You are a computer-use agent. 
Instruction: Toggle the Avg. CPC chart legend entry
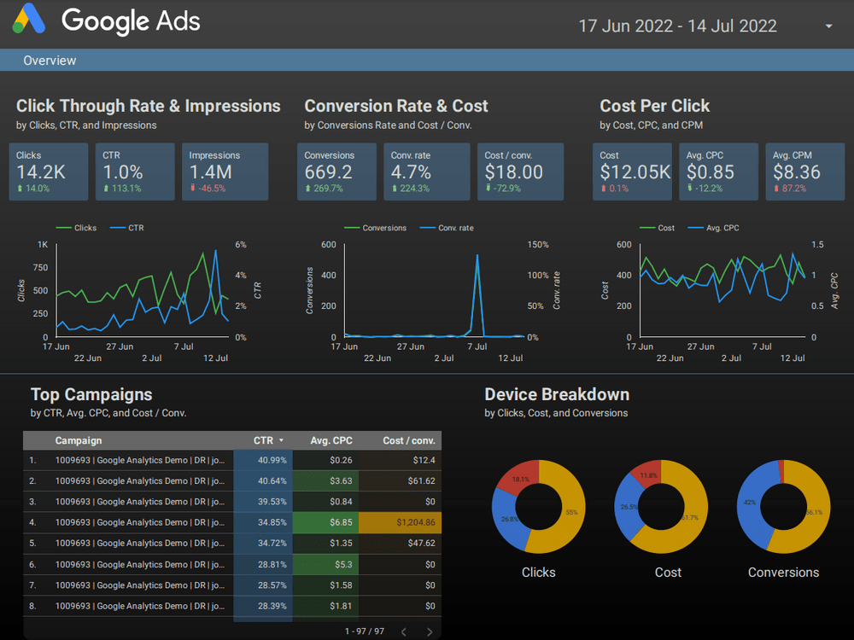[x=713, y=228]
